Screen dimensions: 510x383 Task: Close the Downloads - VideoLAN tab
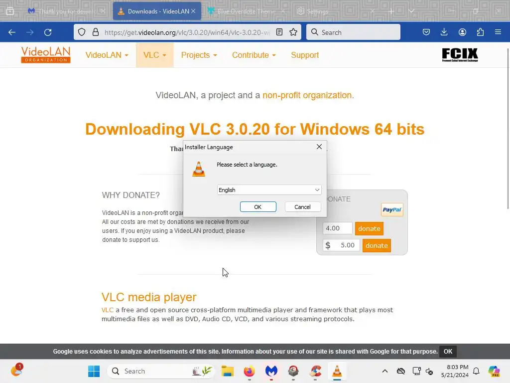tap(193, 11)
